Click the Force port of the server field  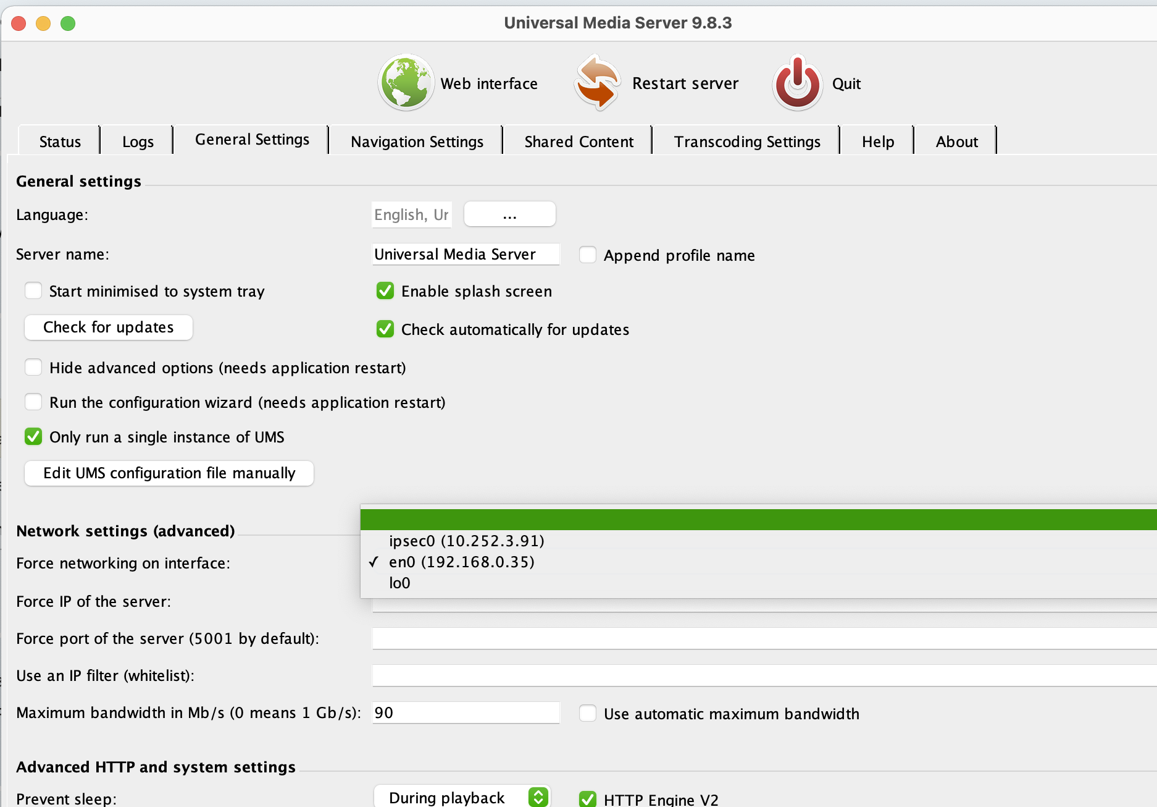[764, 638]
